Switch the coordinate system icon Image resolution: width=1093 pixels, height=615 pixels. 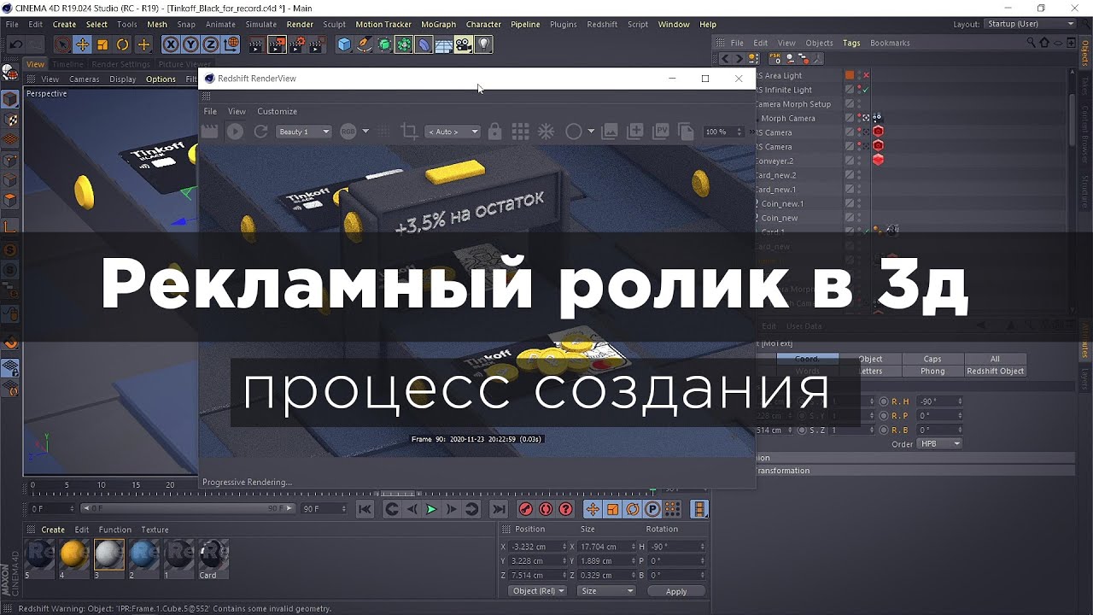pyautogui.click(x=231, y=44)
